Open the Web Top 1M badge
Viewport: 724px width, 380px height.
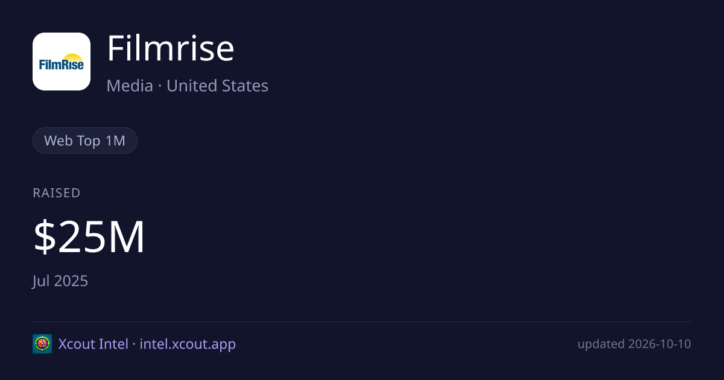pyautogui.click(x=85, y=141)
